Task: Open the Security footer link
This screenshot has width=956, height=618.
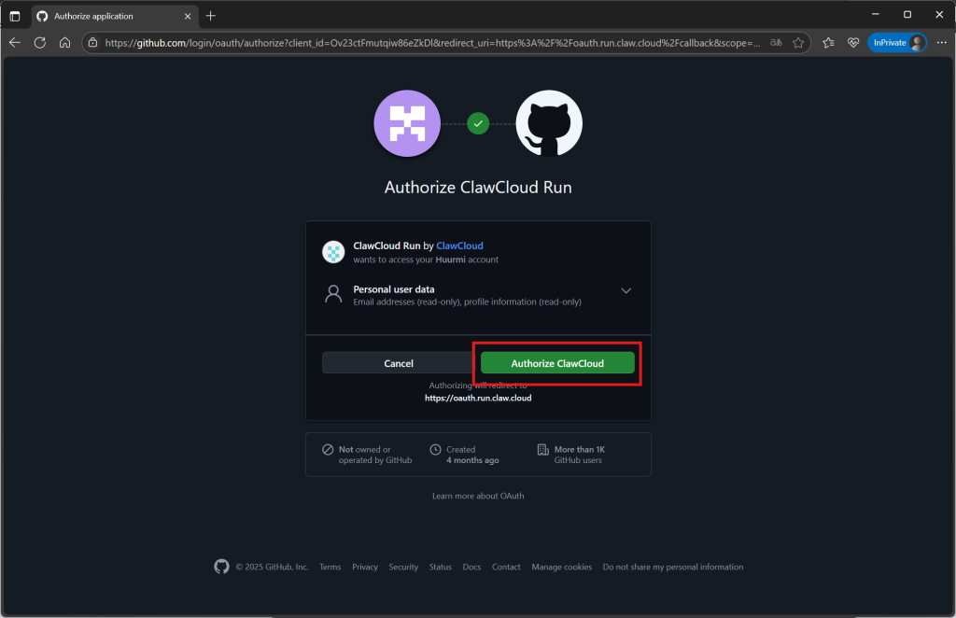Action: tap(403, 567)
